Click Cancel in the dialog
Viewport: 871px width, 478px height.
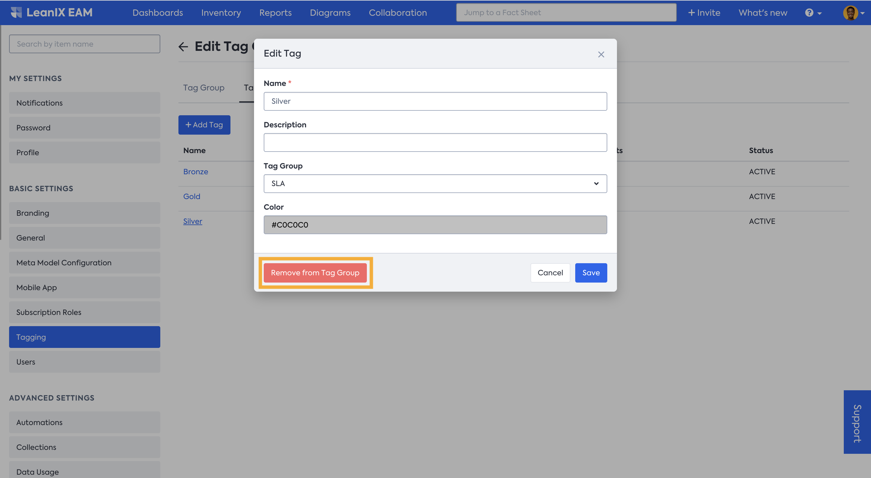pyautogui.click(x=550, y=273)
